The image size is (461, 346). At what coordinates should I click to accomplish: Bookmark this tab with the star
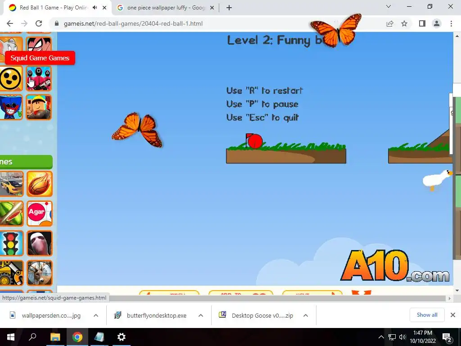404,23
